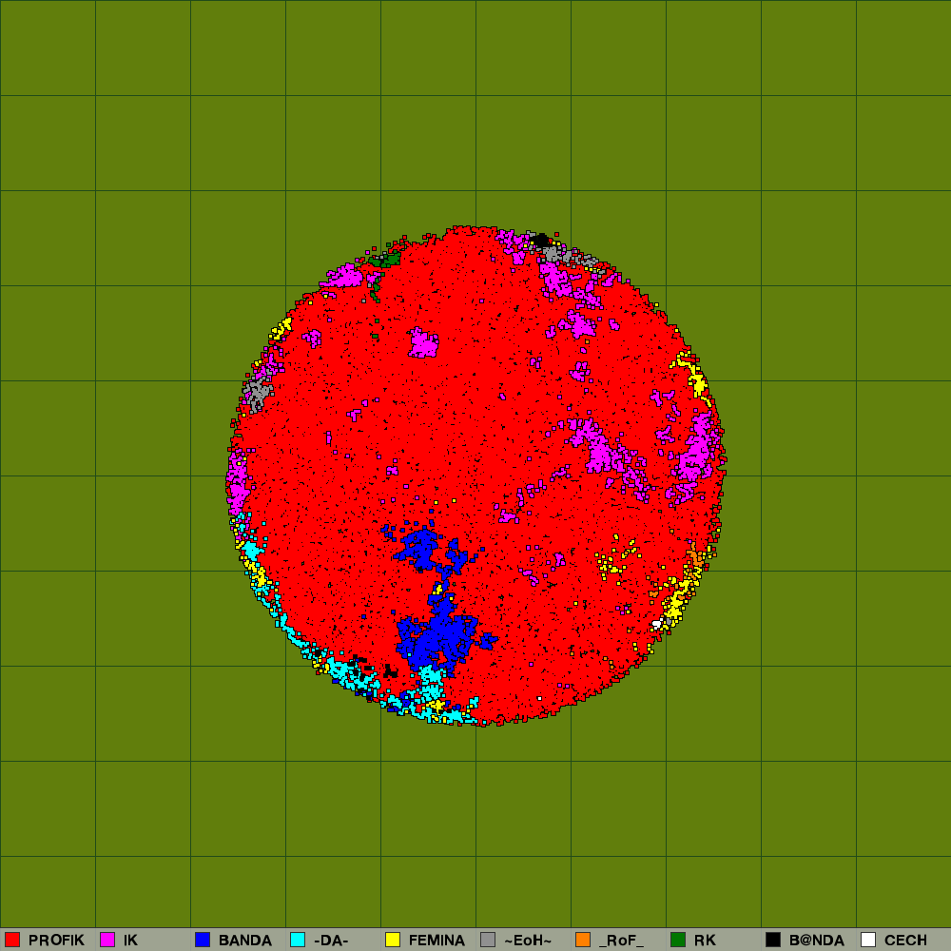Select the BANDA legend label
Viewport: 951px width, 951px height.
pos(245,941)
